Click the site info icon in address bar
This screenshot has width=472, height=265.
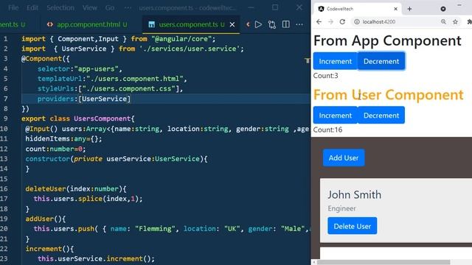(x=357, y=21)
